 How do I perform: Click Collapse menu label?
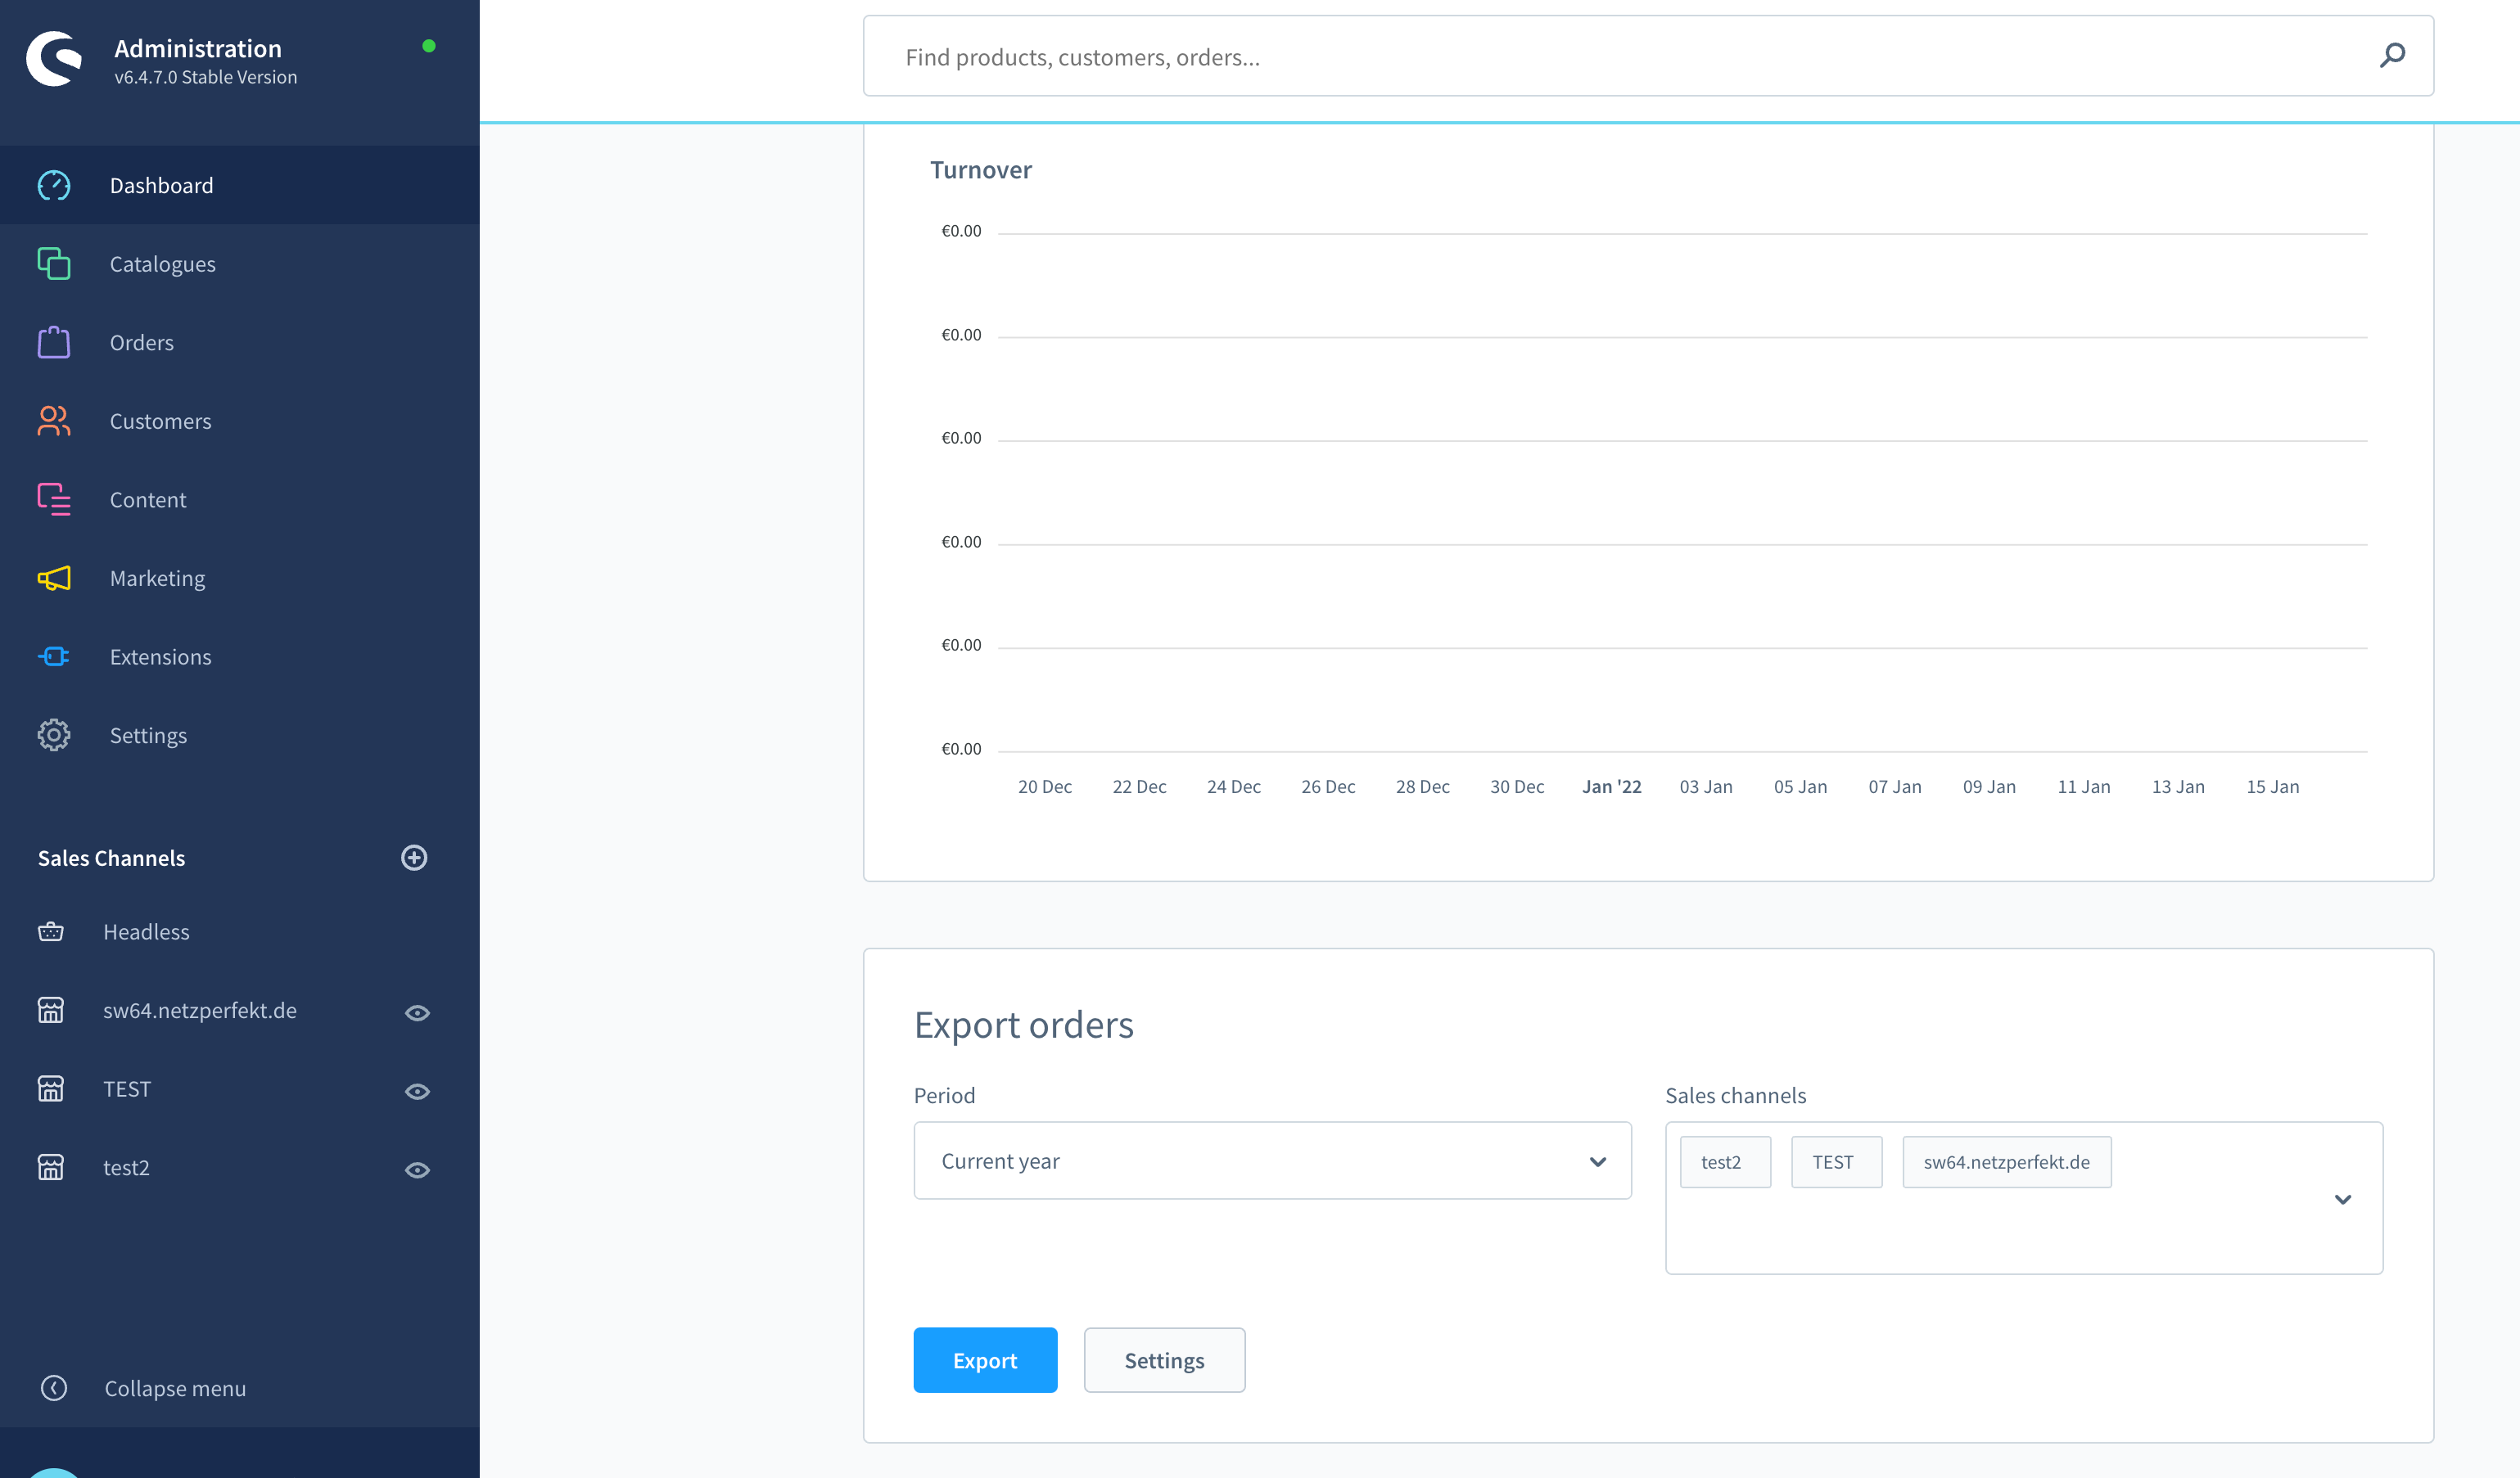[175, 1388]
